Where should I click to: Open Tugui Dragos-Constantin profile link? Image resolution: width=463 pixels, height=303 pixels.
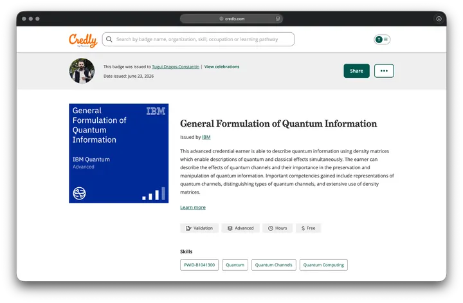pos(176,67)
